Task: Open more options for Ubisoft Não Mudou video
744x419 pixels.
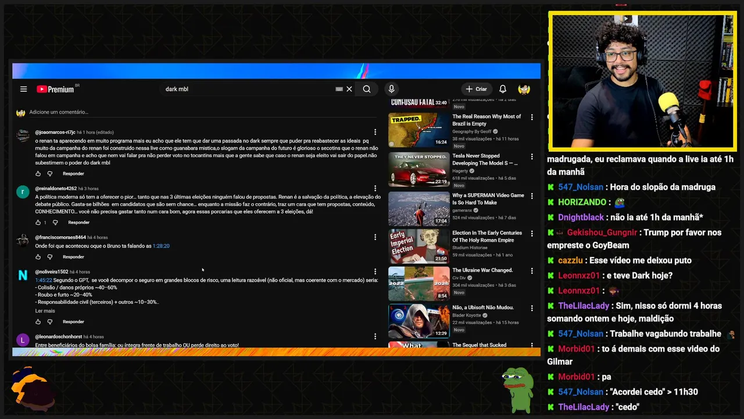Action: coord(532,308)
